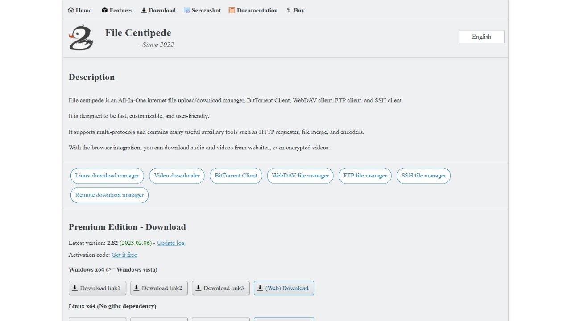Screen dimensions: 571x321
Task: Click Download link3 for Windows x64
Action: point(221,288)
